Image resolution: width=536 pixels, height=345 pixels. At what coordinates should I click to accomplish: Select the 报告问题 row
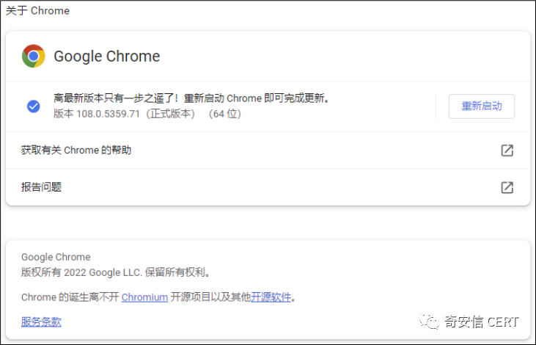[x=268, y=187]
